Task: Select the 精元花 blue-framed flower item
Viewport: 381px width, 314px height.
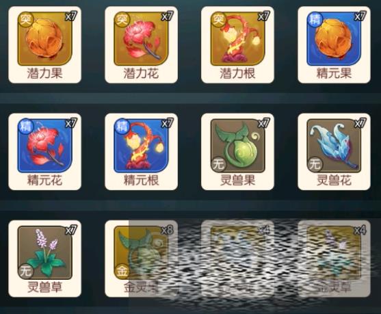Action: pos(44,152)
